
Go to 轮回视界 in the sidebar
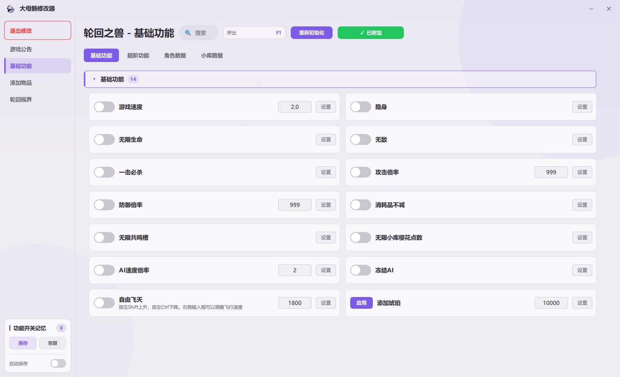click(x=38, y=99)
